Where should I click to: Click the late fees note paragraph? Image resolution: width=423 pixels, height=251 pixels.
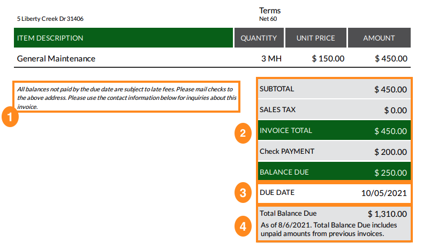tap(126, 98)
